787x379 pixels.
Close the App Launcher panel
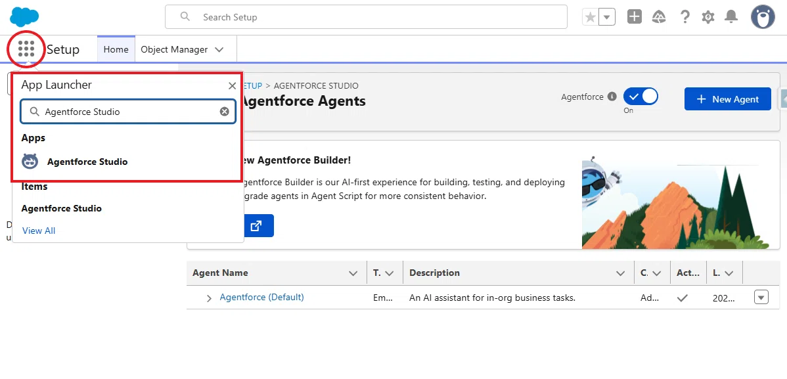click(x=232, y=86)
